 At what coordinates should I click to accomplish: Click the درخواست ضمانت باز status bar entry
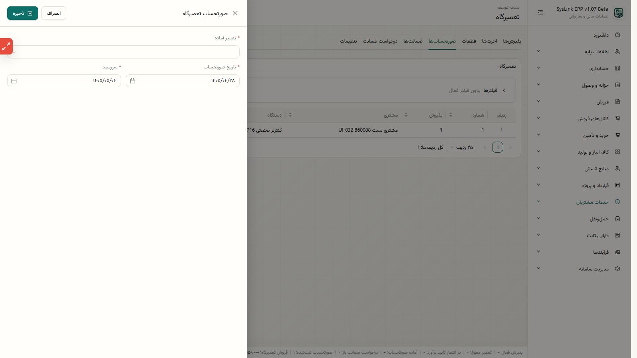[358, 352]
